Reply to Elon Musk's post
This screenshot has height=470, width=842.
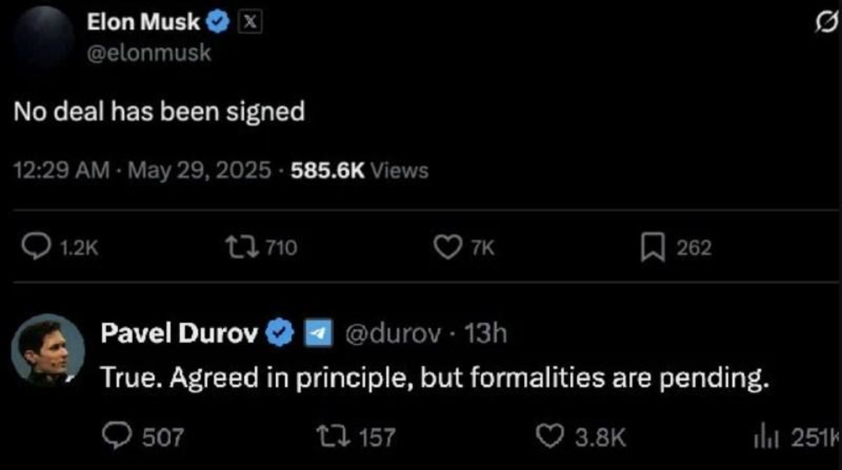(32, 247)
